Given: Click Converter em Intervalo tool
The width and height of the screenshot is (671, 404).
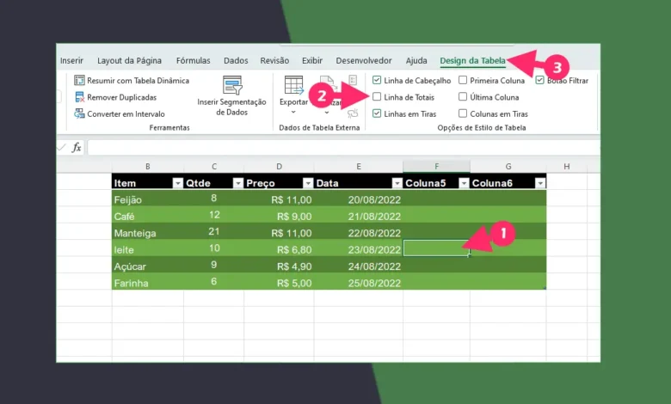Looking at the screenshot, I should (120, 114).
